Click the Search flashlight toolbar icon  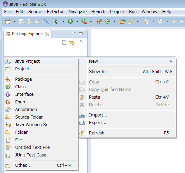[x=131, y=21]
